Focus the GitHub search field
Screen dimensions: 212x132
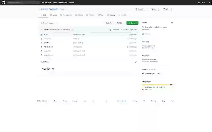point(23,3)
